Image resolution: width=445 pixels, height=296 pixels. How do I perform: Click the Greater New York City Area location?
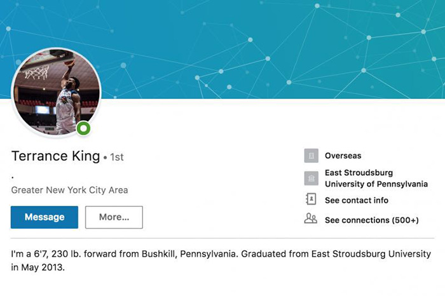70,189
